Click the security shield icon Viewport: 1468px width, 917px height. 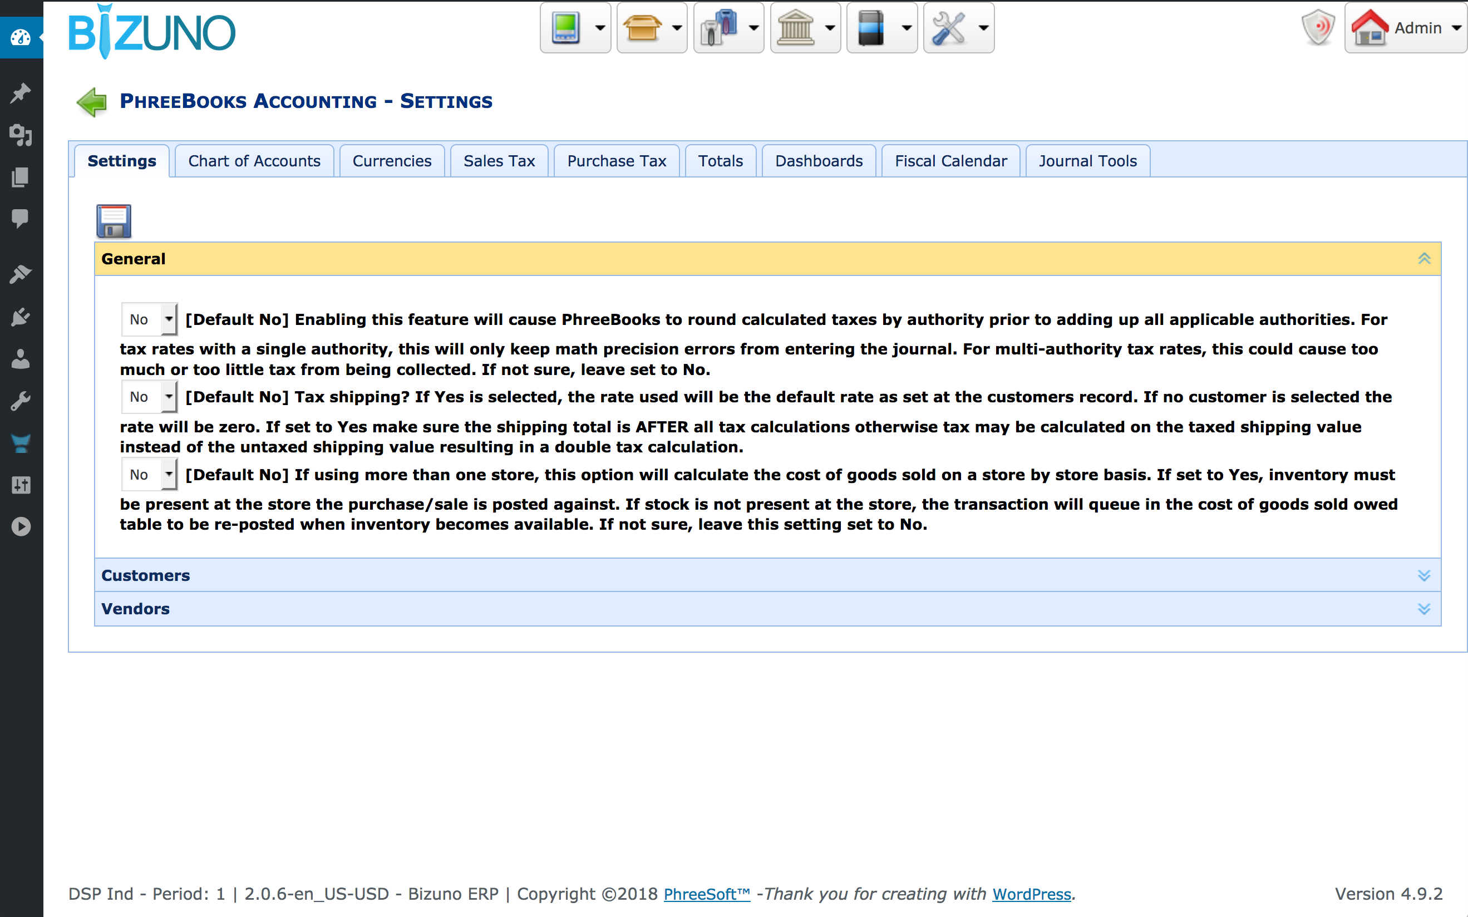[1317, 28]
